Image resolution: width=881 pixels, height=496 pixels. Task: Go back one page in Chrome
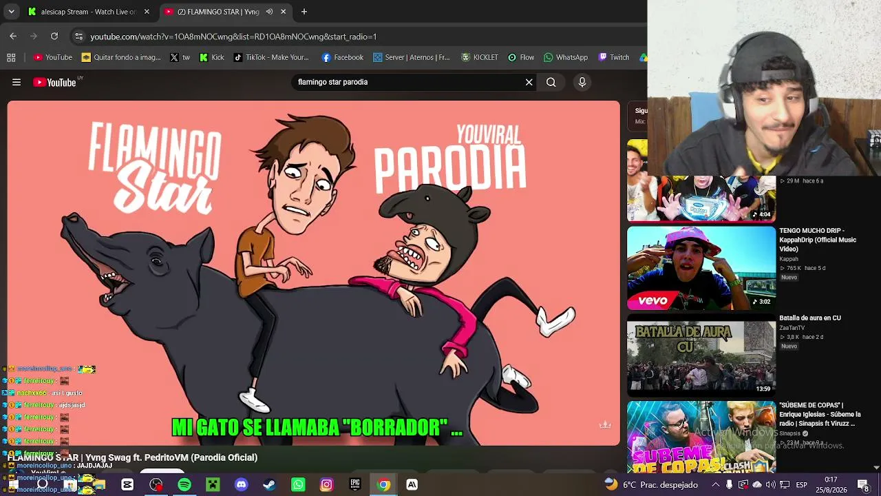(x=13, y=37)
